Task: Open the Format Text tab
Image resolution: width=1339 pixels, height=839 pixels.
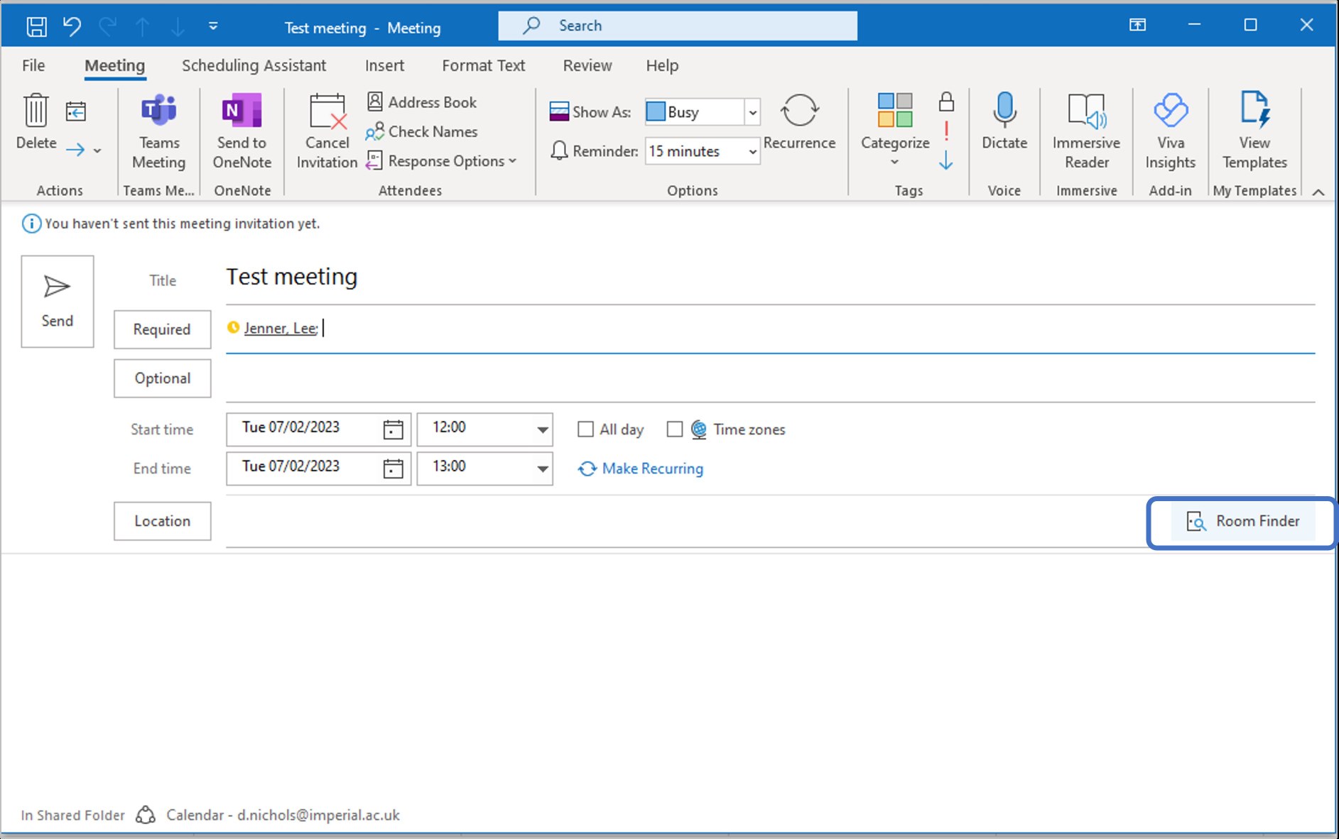Action: click(483, 65)
